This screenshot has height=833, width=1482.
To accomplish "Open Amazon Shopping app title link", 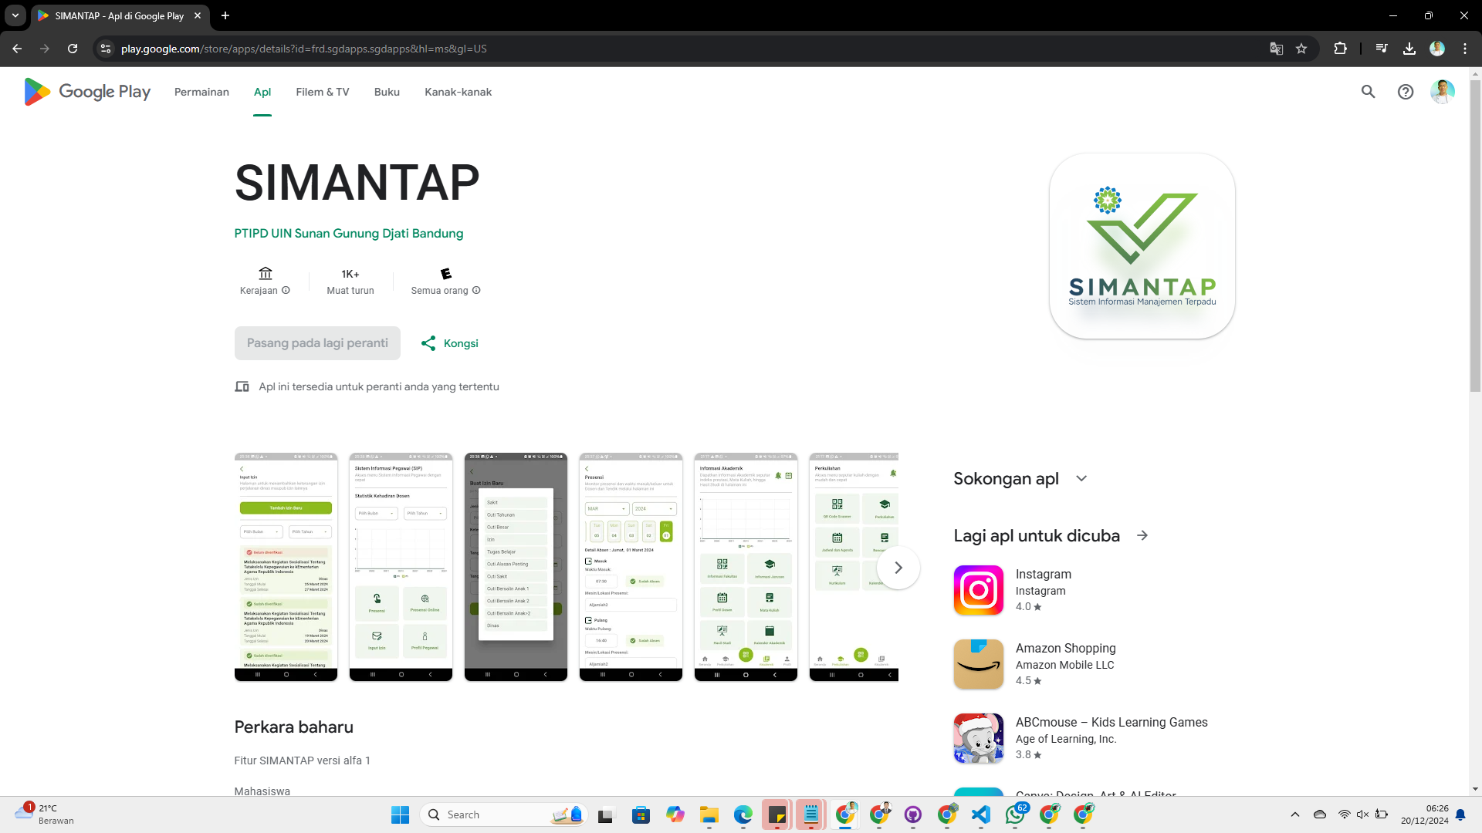I will coord(1065,648).
